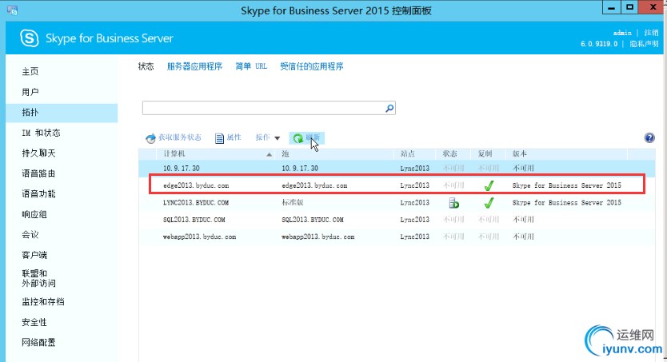667x362 pixels.
Task: Click the admin username text
Action: [x=622, y=33]
